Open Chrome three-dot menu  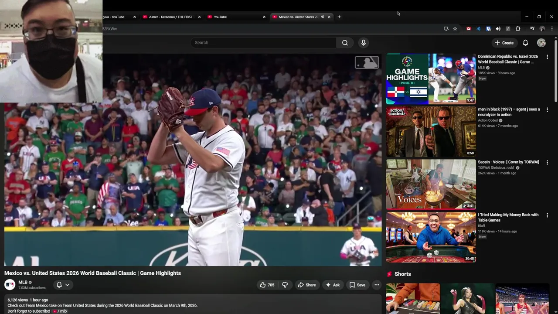tap(552, 29)
